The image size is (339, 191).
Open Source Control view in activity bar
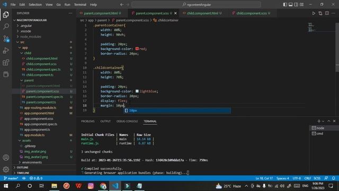click(x=6, y=39)
